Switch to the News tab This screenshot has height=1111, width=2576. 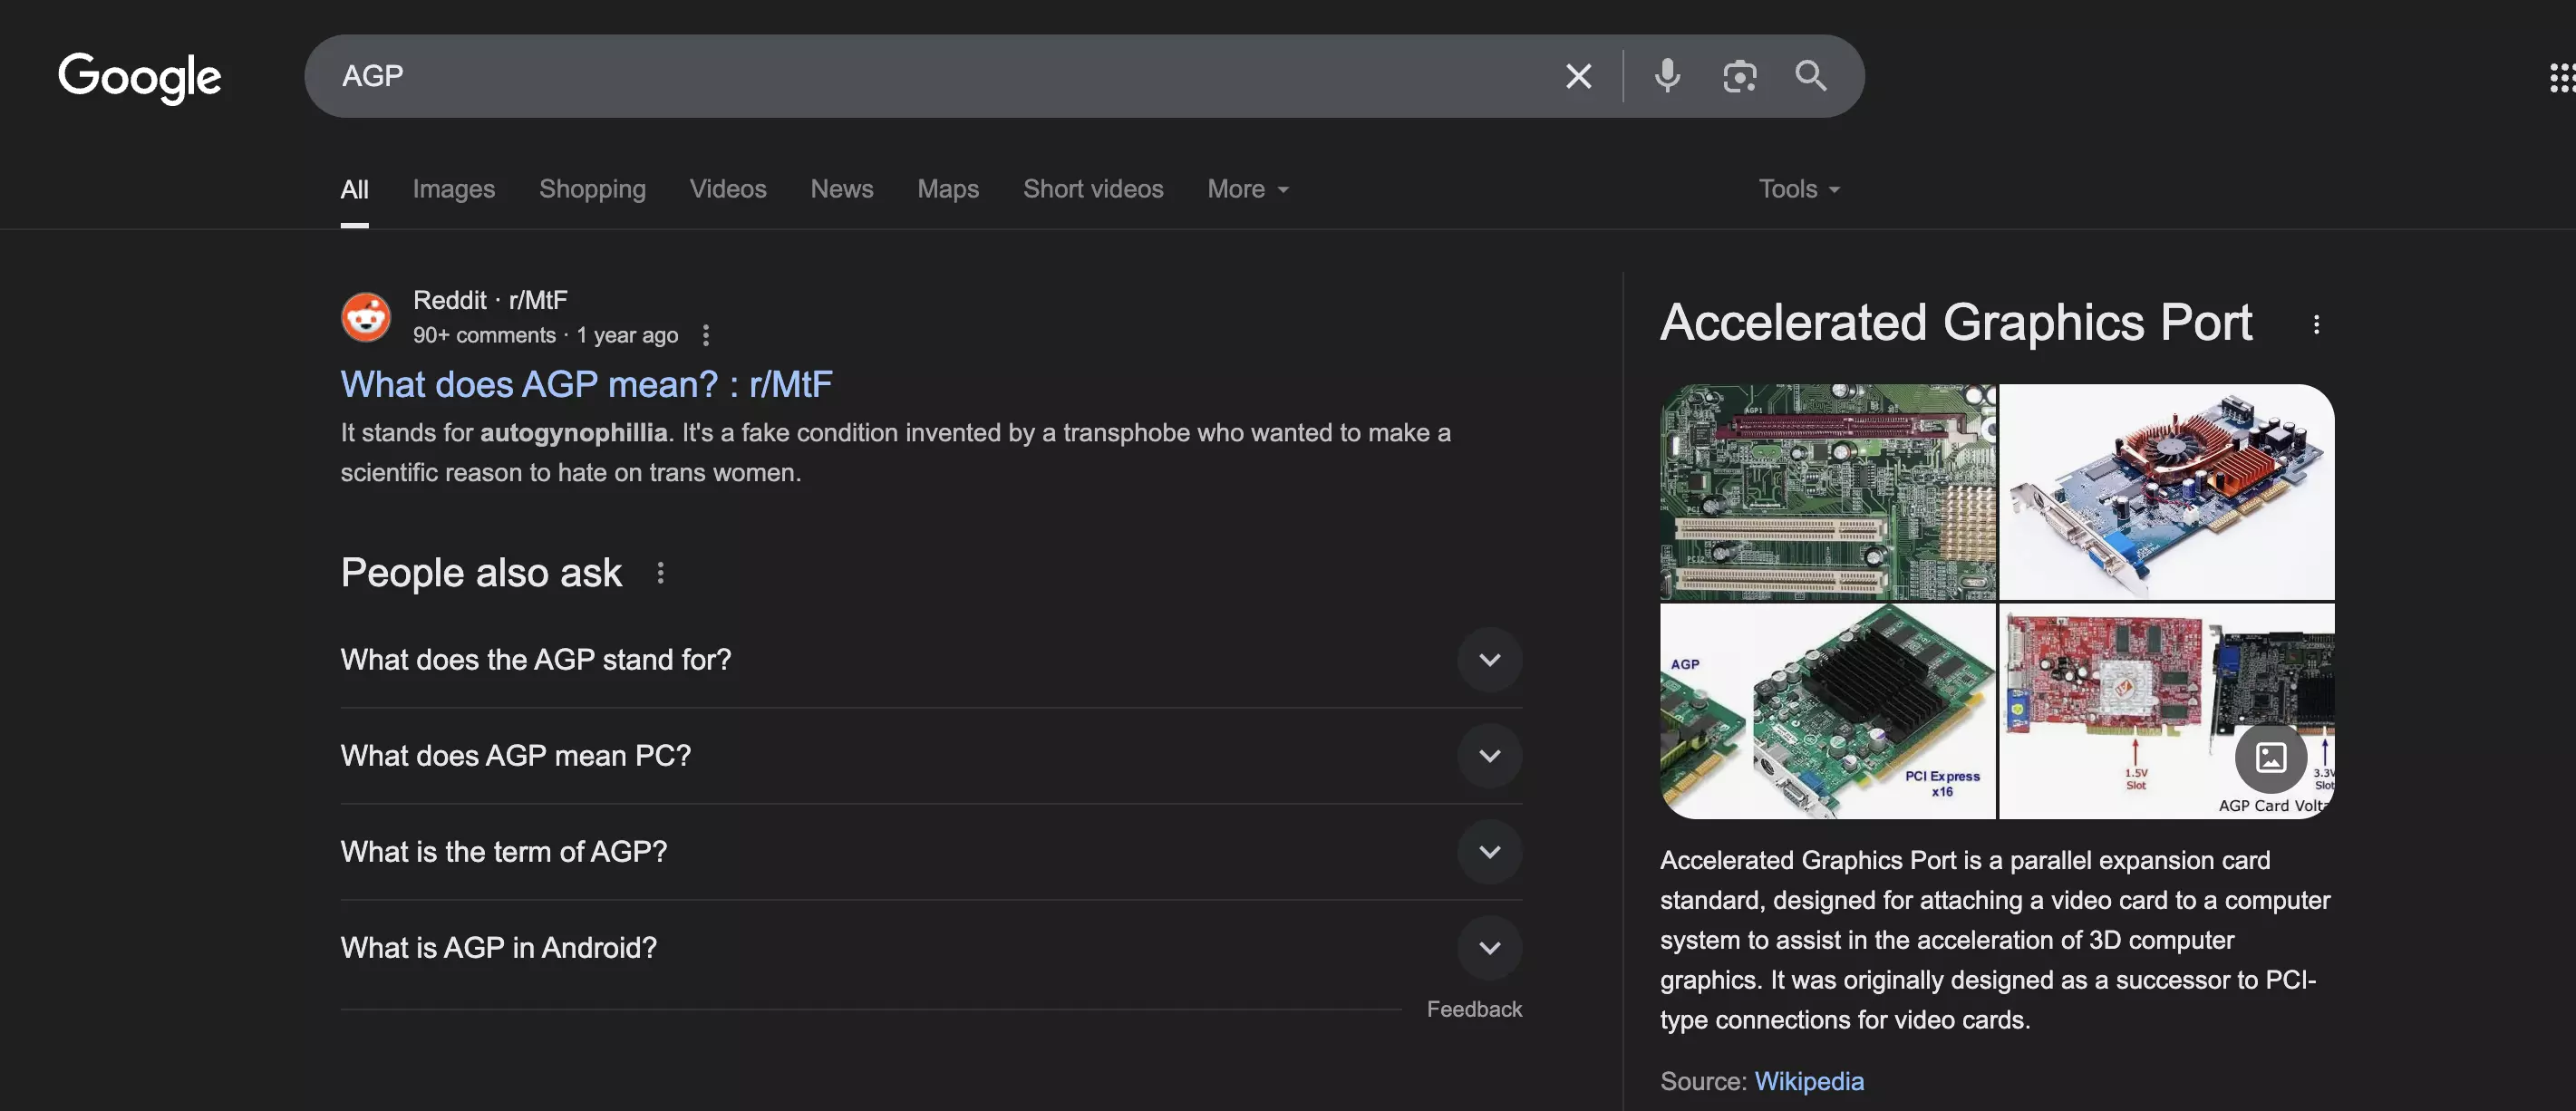(x=842, y=189)
